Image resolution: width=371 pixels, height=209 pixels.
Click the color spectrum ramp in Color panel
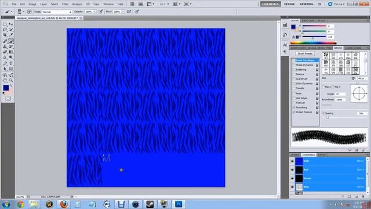313,43
